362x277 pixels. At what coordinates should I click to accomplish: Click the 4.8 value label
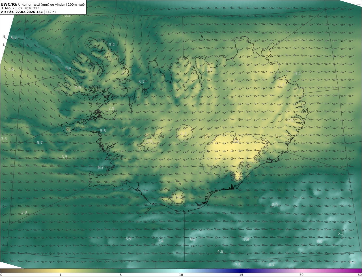[x=220, y=252]
